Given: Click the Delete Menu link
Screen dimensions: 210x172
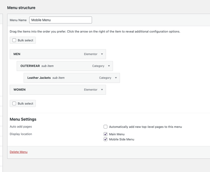Looking at the screenshot, I should coord(19,152).
